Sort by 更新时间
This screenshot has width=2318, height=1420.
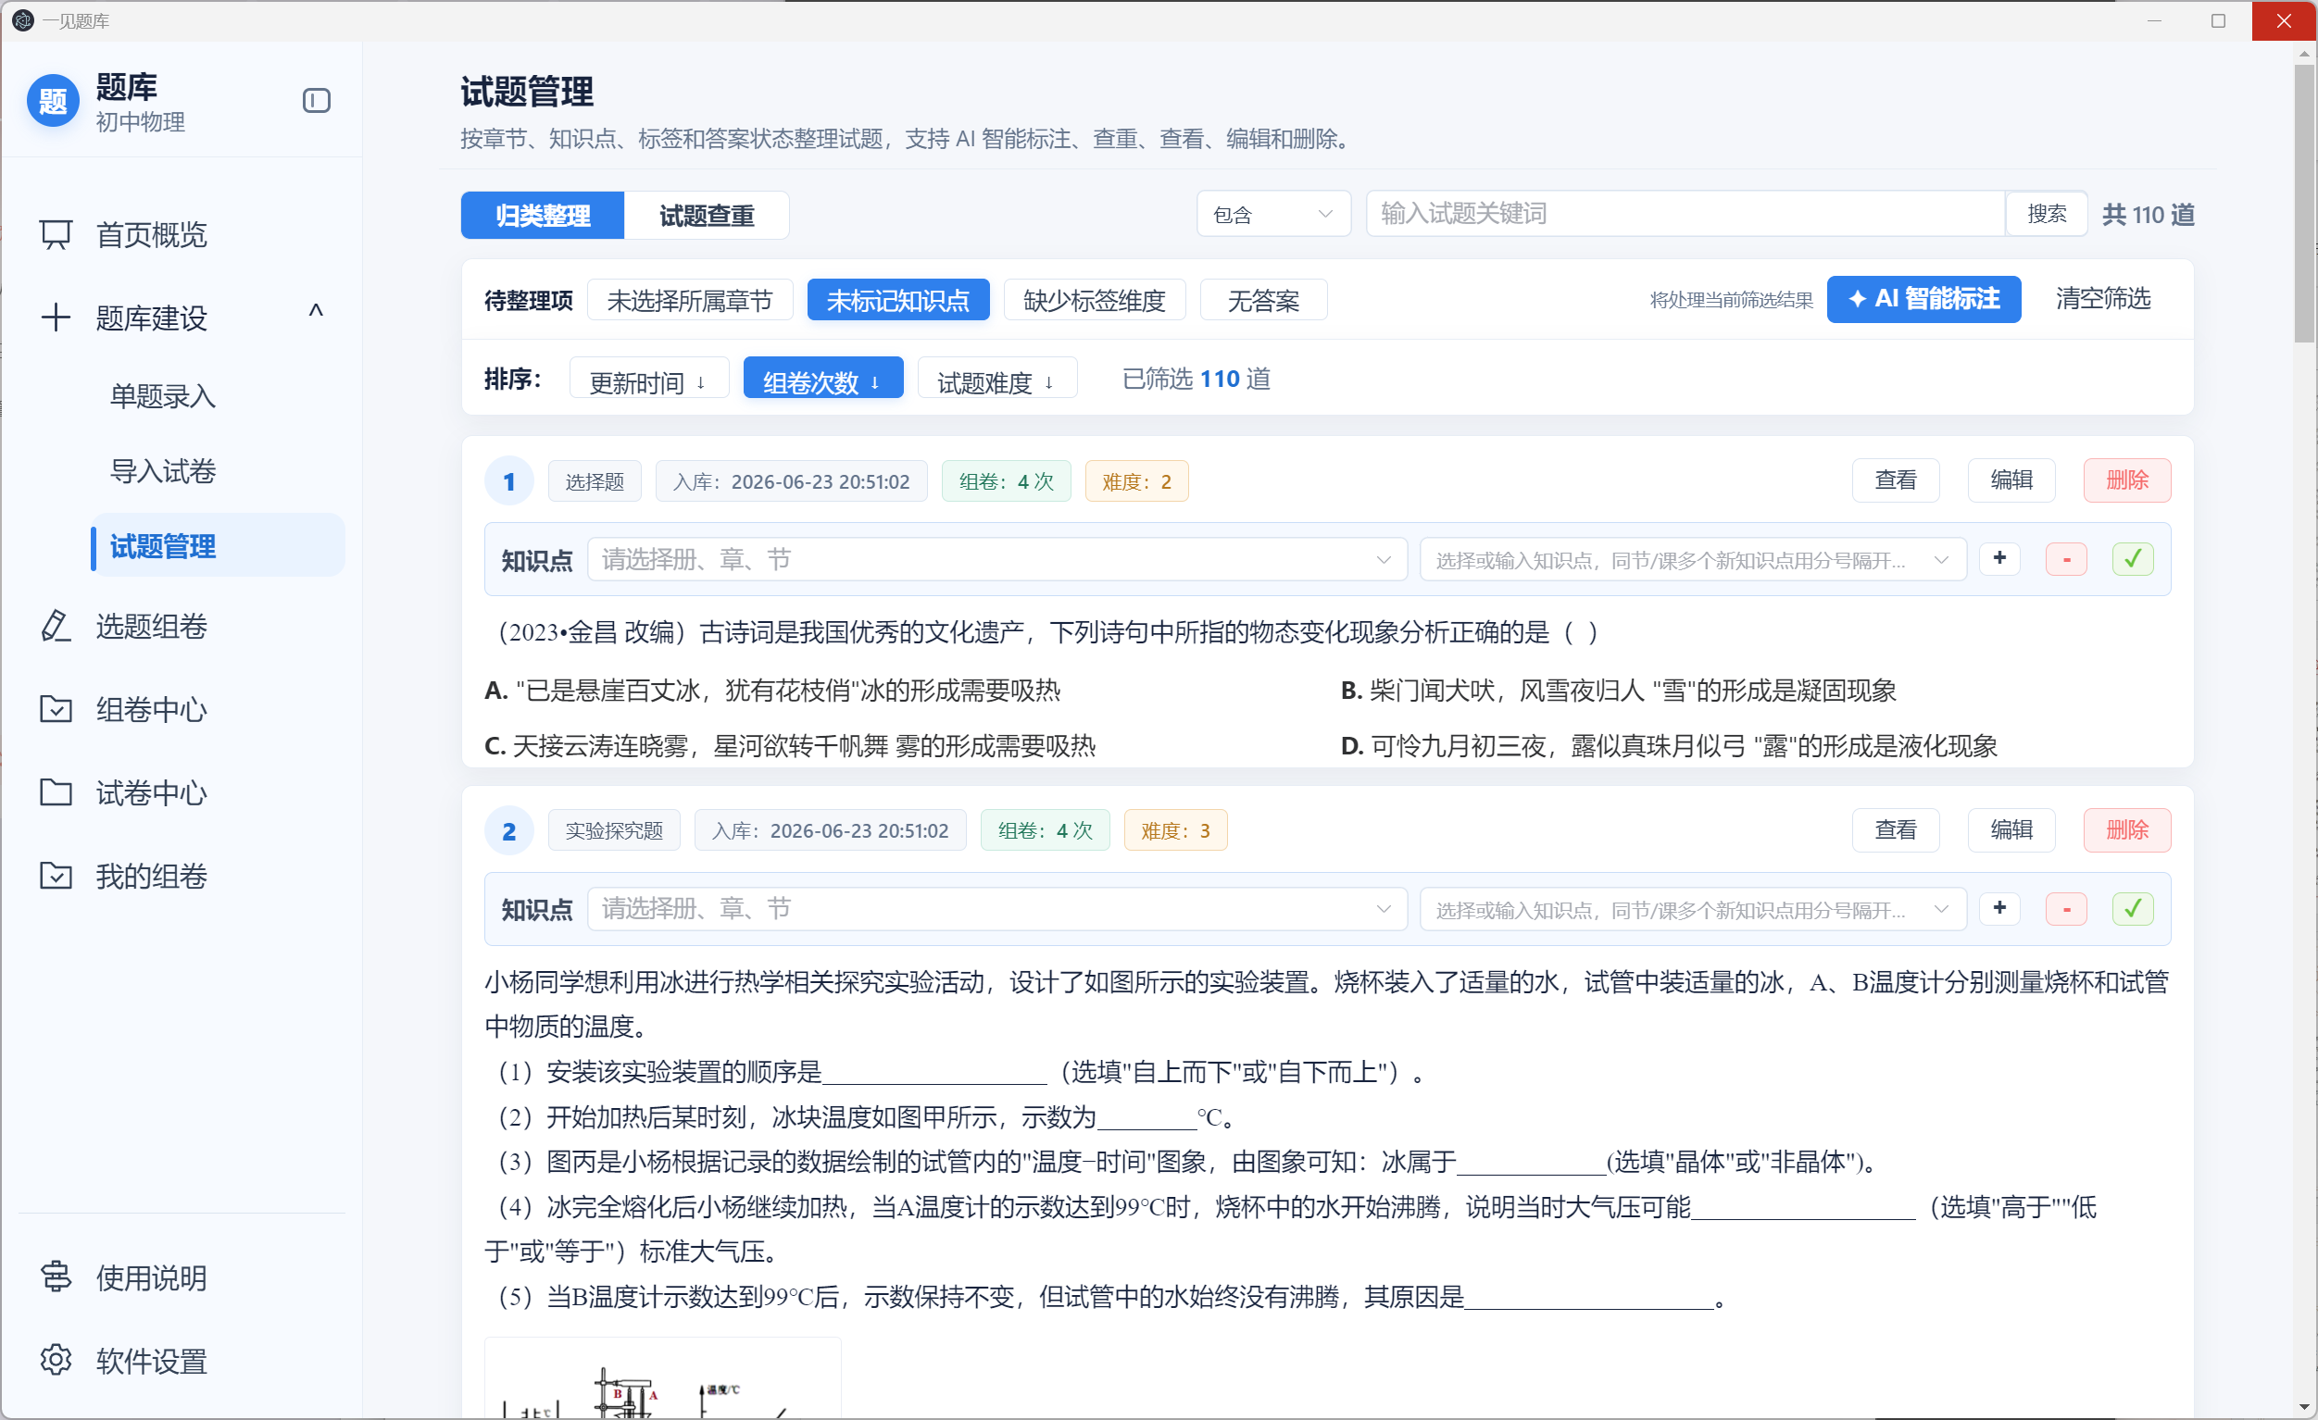(x=648, y=379)
